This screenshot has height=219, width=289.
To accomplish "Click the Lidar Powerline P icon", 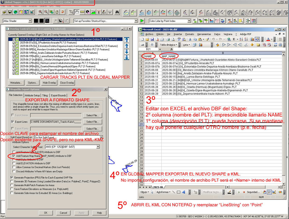I will [x=217, y=21].
